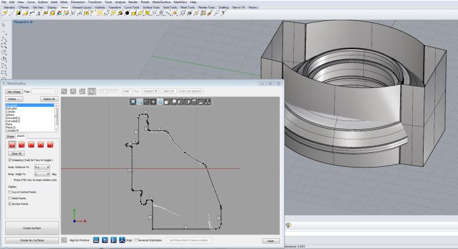Click the rectangle tool in left sidebar
The width and height of the screenshot is (458, 249).
(x=4, y=73)
